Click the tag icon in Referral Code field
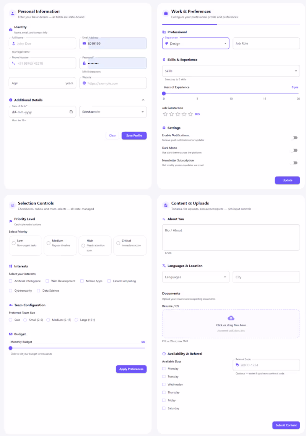 coord(237,365)
